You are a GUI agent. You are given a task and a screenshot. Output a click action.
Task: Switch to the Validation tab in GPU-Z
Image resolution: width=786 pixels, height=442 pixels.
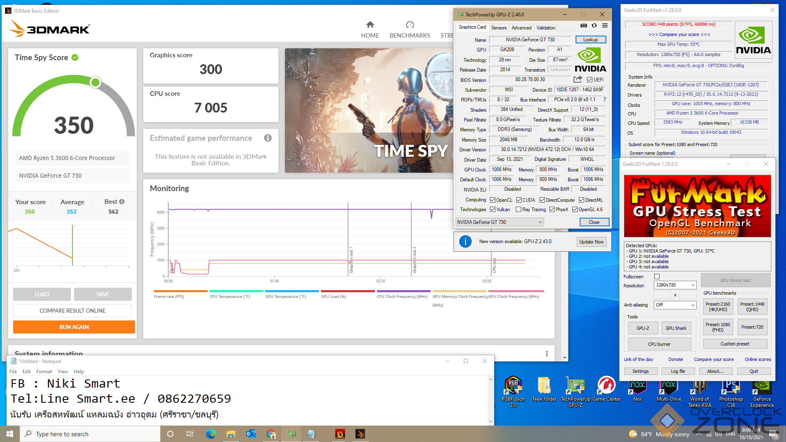click(x=546, y=28)
